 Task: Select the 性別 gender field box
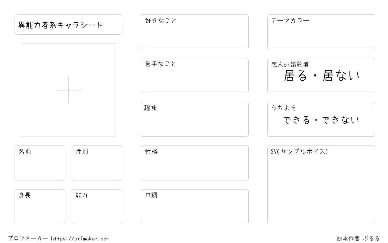(x=97, y=163)
